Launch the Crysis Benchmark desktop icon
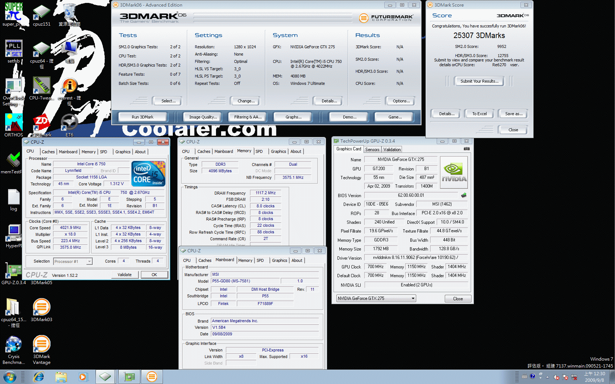The width and height of the screenshot is (615, 384). pos(14,350)
